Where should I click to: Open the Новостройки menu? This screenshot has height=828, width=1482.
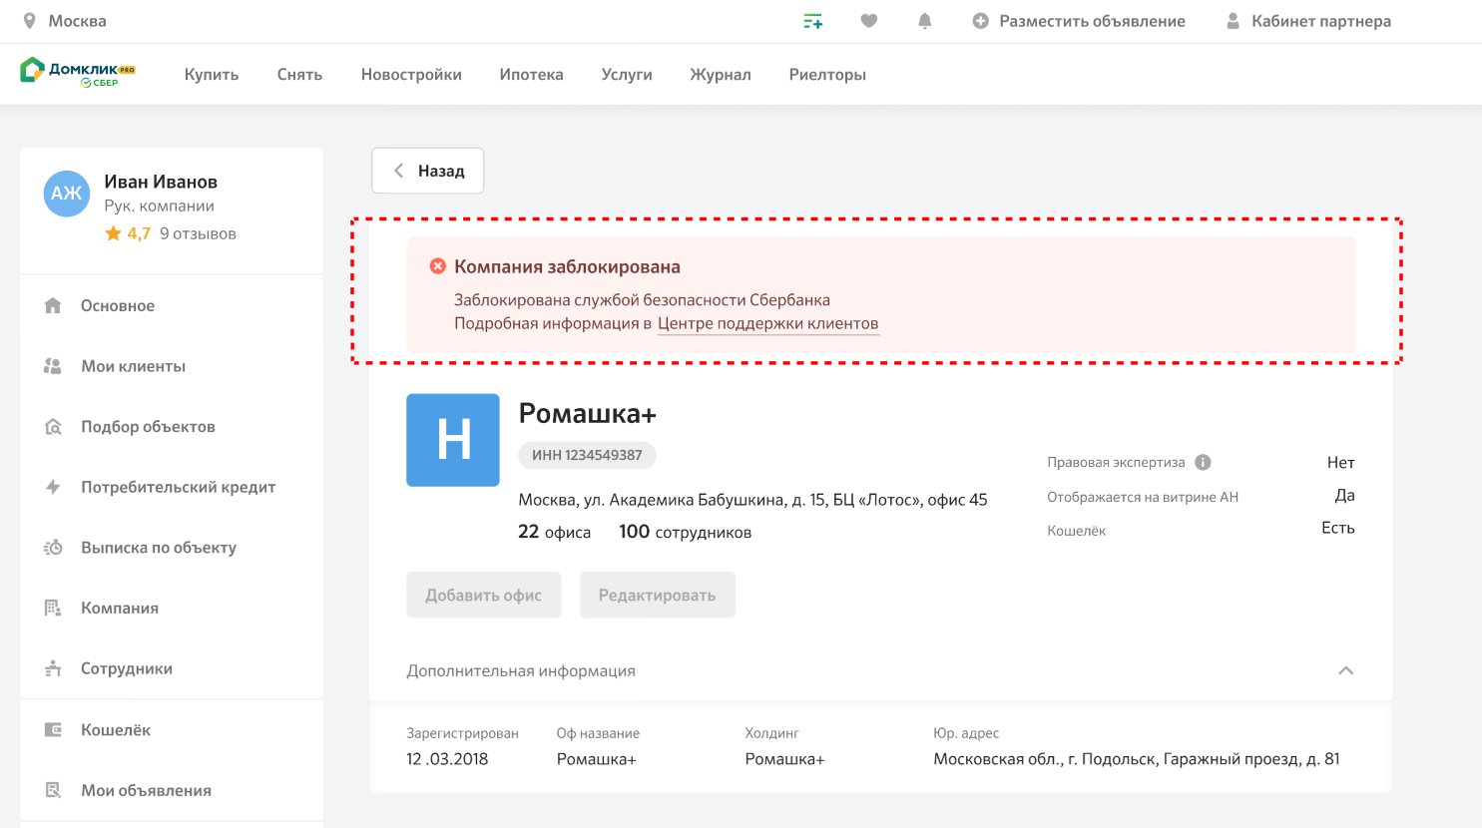411,75
